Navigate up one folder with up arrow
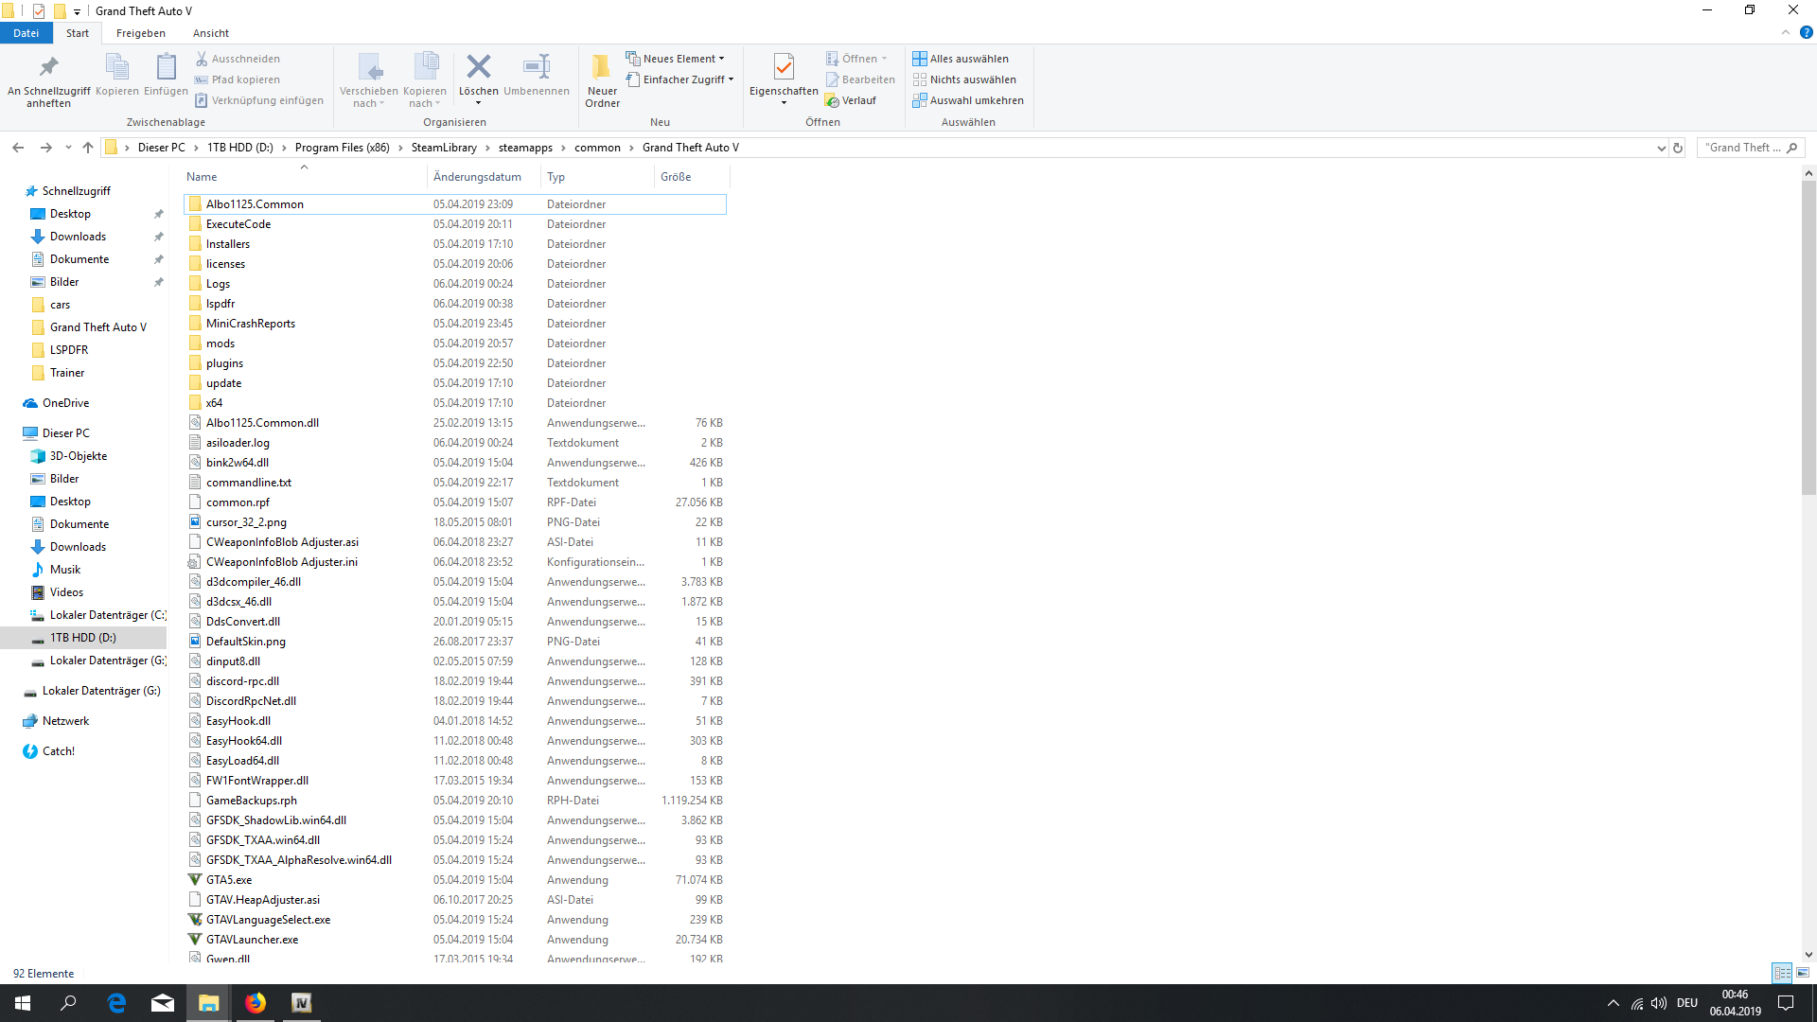The width and height of the screenshot is (1817, 1022). point(88,148)
